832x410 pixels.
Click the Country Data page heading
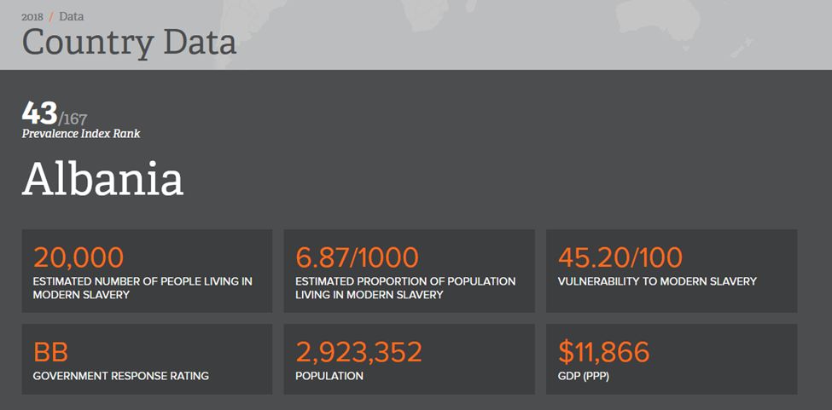(x=129, y=42)
